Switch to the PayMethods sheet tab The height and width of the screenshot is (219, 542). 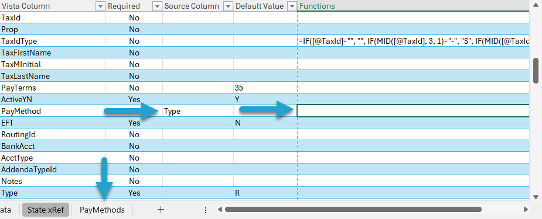(x=102, y=210)
